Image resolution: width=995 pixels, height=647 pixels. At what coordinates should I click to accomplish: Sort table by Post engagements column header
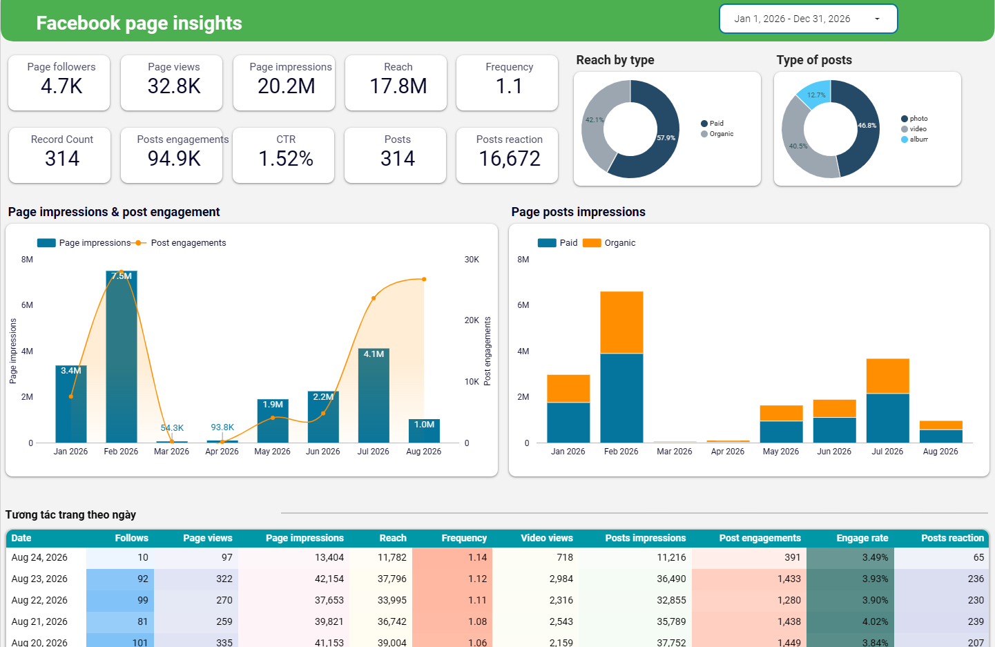click(x=760, y=538)
